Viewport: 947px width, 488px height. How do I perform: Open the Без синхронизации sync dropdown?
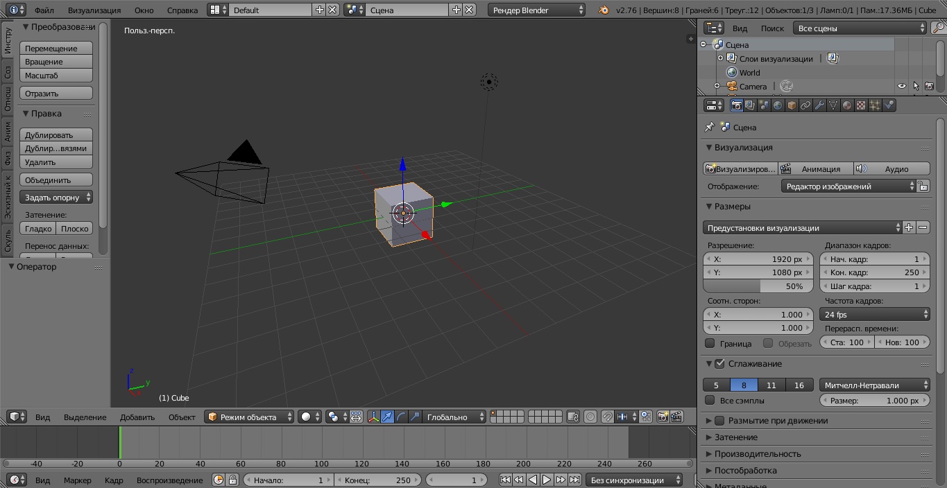[633, 480]
